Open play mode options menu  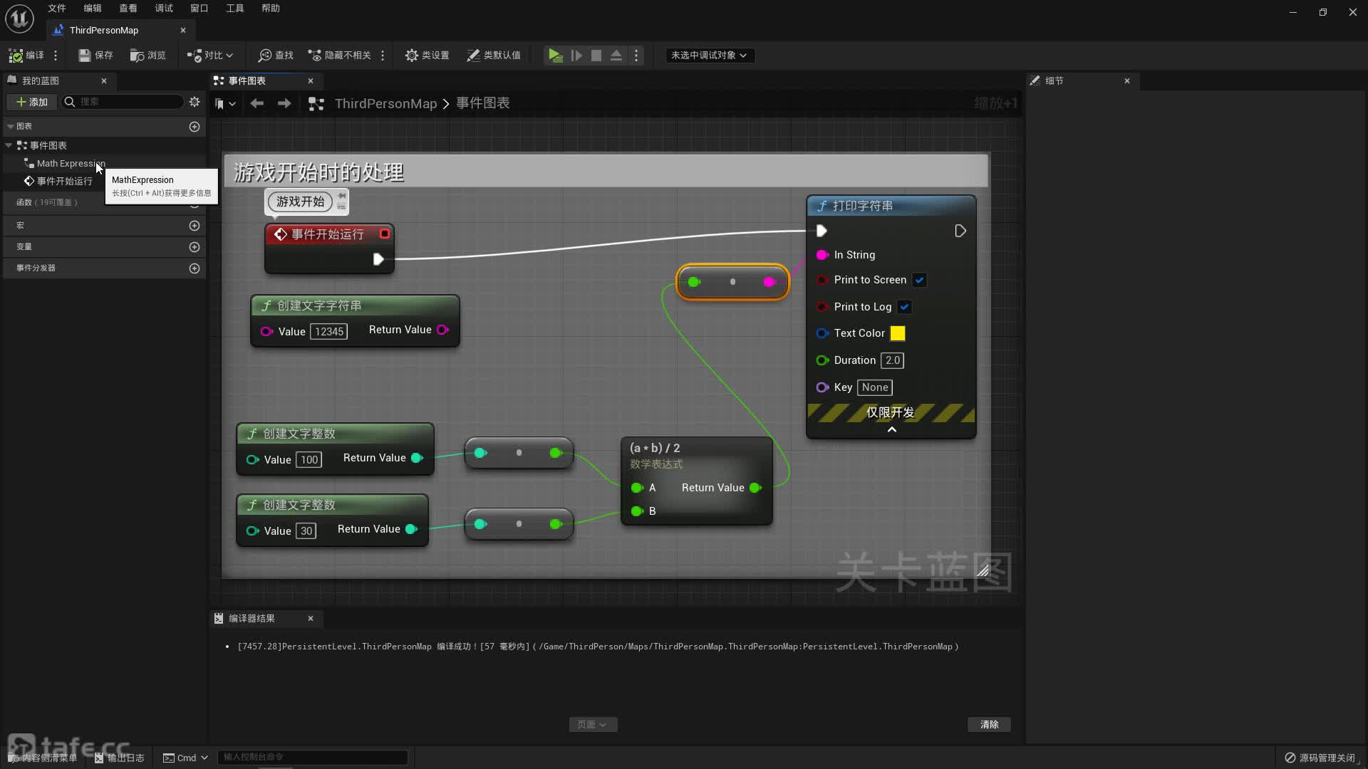coord(636,55)
